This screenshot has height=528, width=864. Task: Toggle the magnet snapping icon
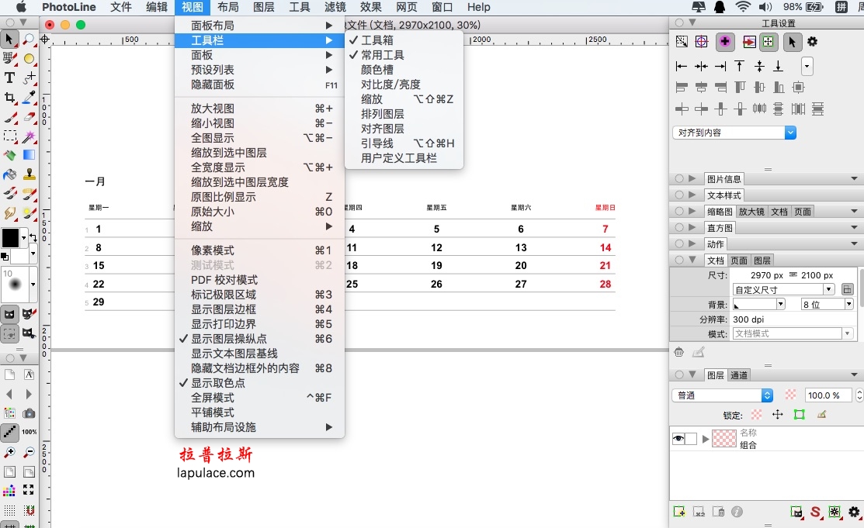coord(29,510)
